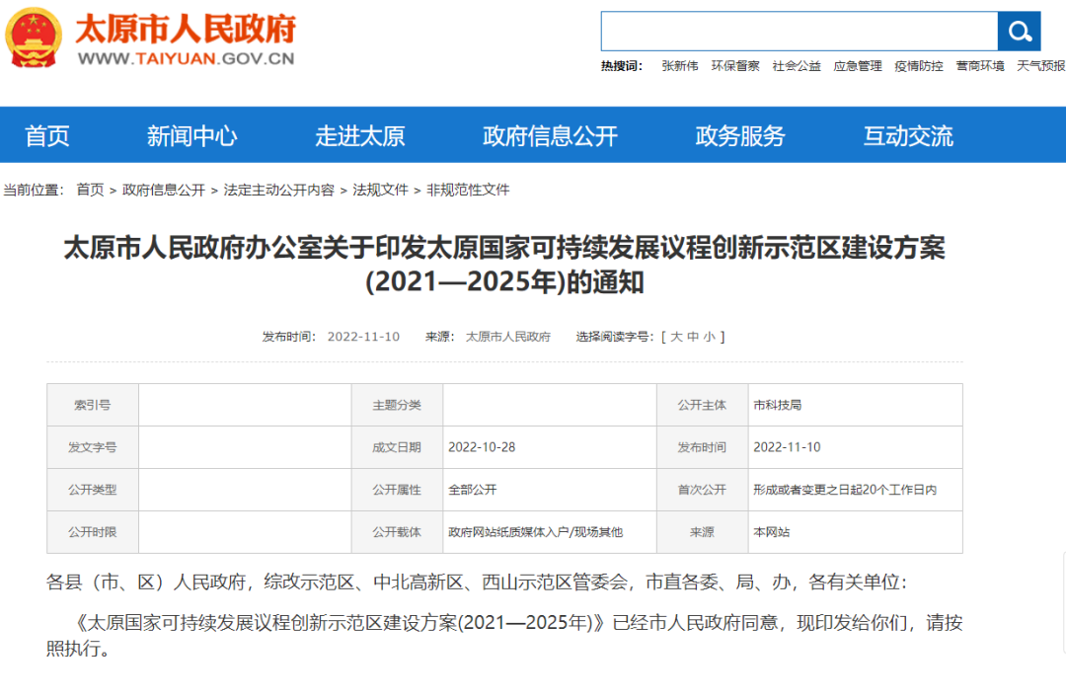Image resolution: width=1066 pixels, height=699 pixels.
Task: Click hot search term 营商环境
Action: point(980,66)
